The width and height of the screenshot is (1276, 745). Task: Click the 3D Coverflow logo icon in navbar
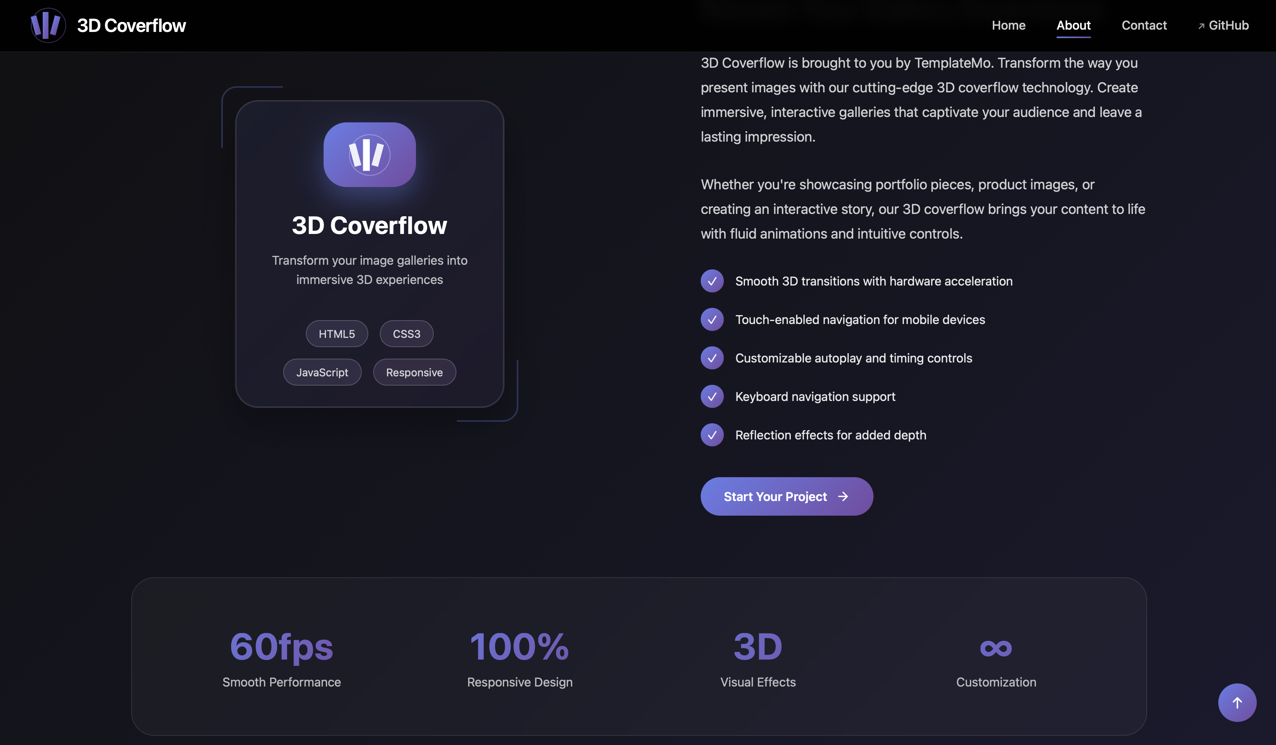click(x=48, y=25)
